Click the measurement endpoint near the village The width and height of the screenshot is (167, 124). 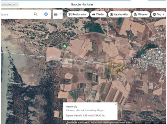[112, 64]
